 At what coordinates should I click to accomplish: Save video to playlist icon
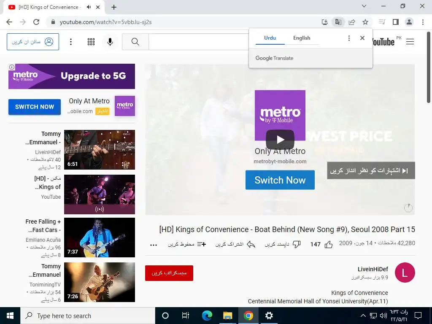202,244
